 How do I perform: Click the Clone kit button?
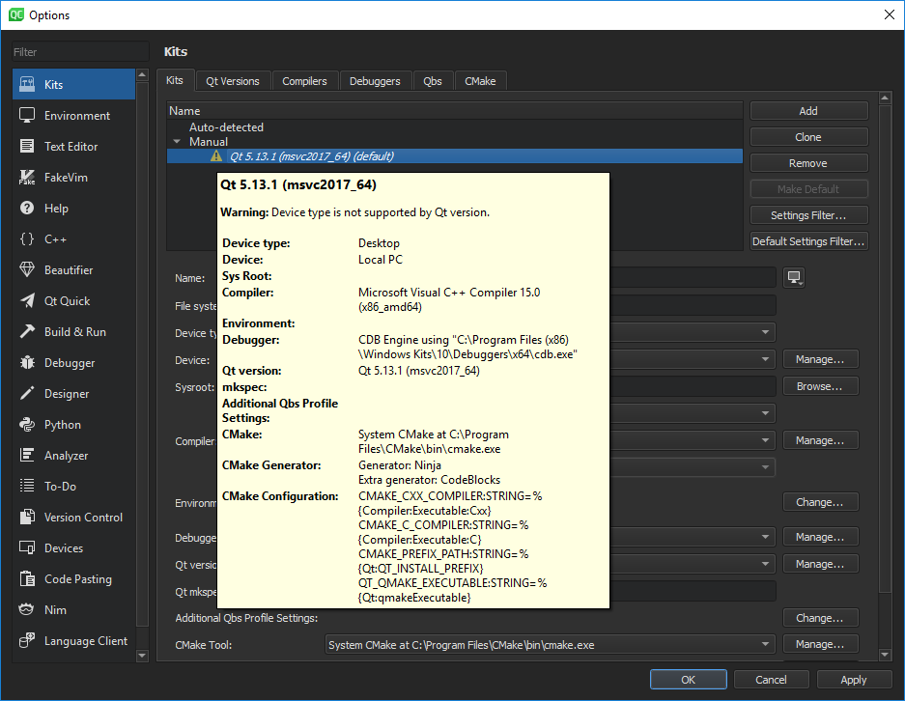[x=808, y=137]
